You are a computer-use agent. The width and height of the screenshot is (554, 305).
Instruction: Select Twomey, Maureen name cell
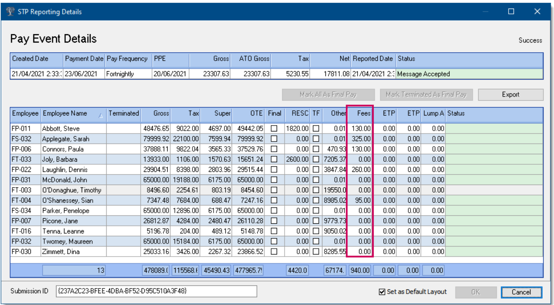(x=74, y=241)
